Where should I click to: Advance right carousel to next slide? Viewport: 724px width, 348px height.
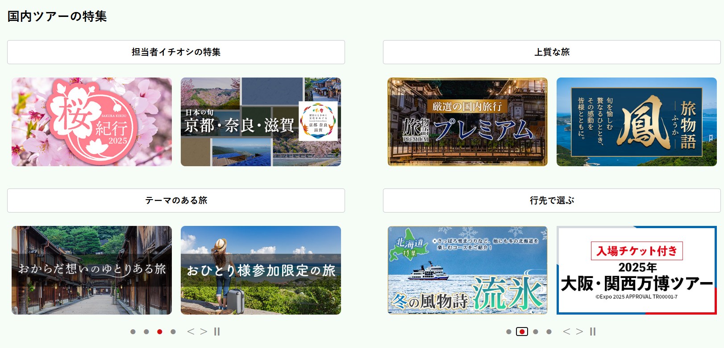tap(579, 332)
